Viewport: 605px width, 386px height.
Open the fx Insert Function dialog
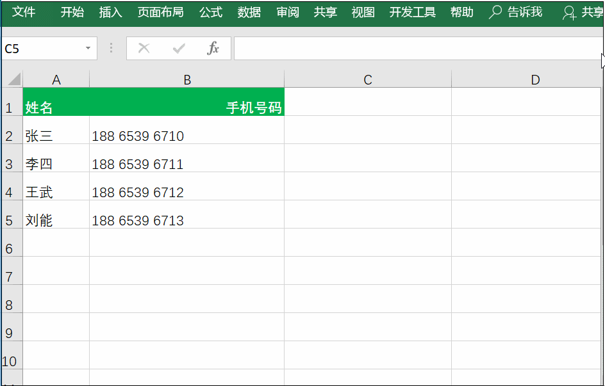tap(213, 48)
